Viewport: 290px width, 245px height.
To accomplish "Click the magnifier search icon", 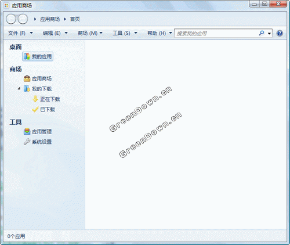I will click(x=262, y=33).
